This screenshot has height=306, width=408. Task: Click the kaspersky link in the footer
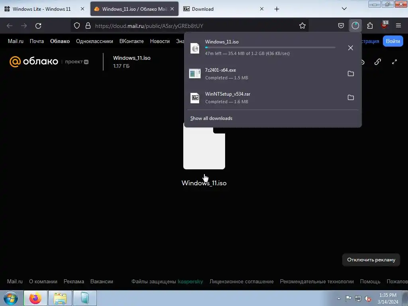(190, 282)
